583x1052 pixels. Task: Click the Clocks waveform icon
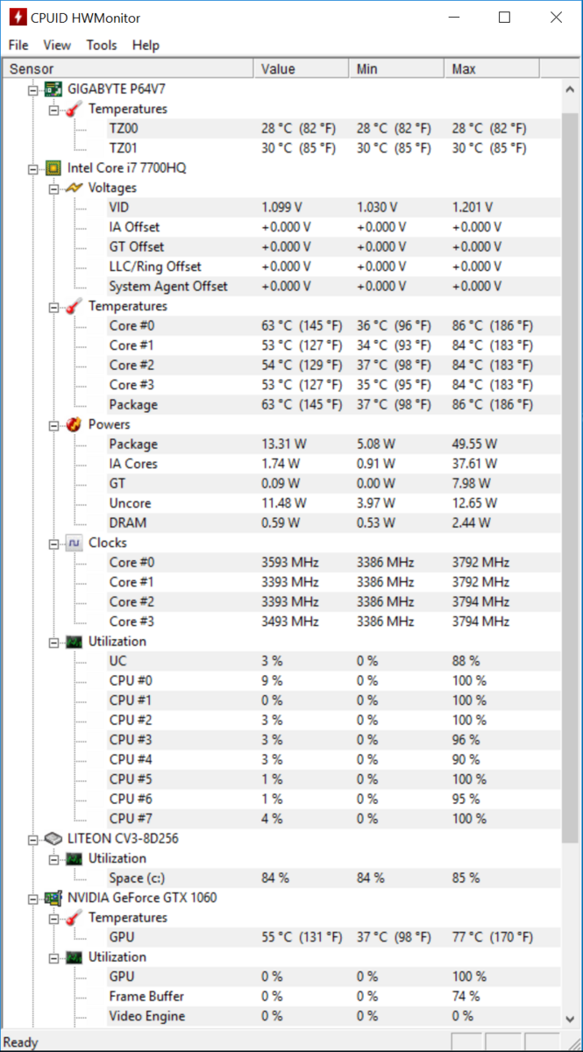75,543
